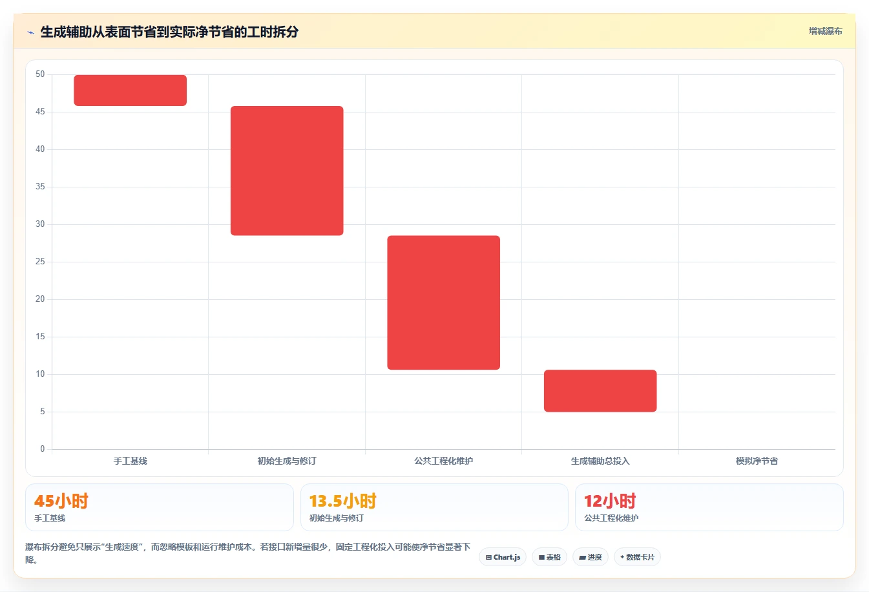Image resolution: width=869 pixels, height=592 pixels.
Task: Click the 公共工程化维护 x-axis label
Action: pos(444,461)
